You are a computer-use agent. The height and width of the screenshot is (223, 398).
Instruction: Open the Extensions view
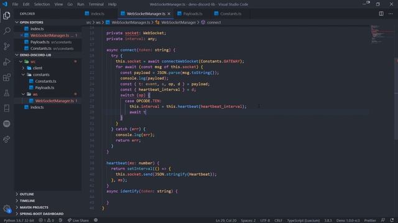tap(7, 77)
